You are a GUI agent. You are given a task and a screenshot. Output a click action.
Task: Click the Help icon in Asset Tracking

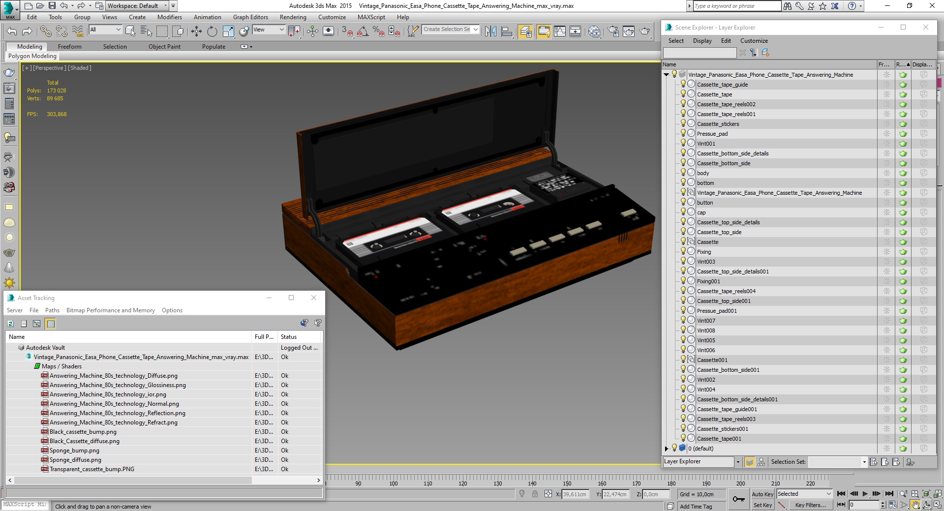point(318,323)
